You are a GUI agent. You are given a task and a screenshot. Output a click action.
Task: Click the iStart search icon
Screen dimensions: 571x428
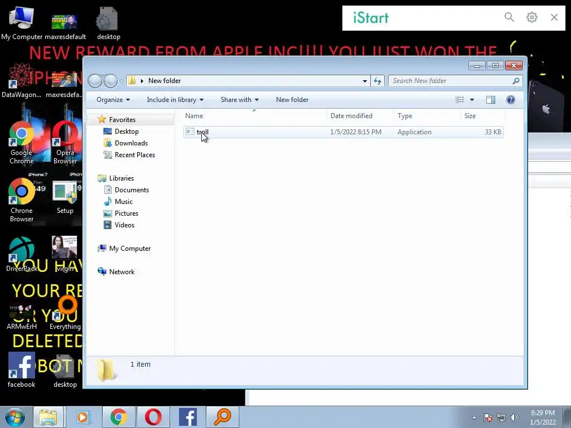click(x=509, y=17)
